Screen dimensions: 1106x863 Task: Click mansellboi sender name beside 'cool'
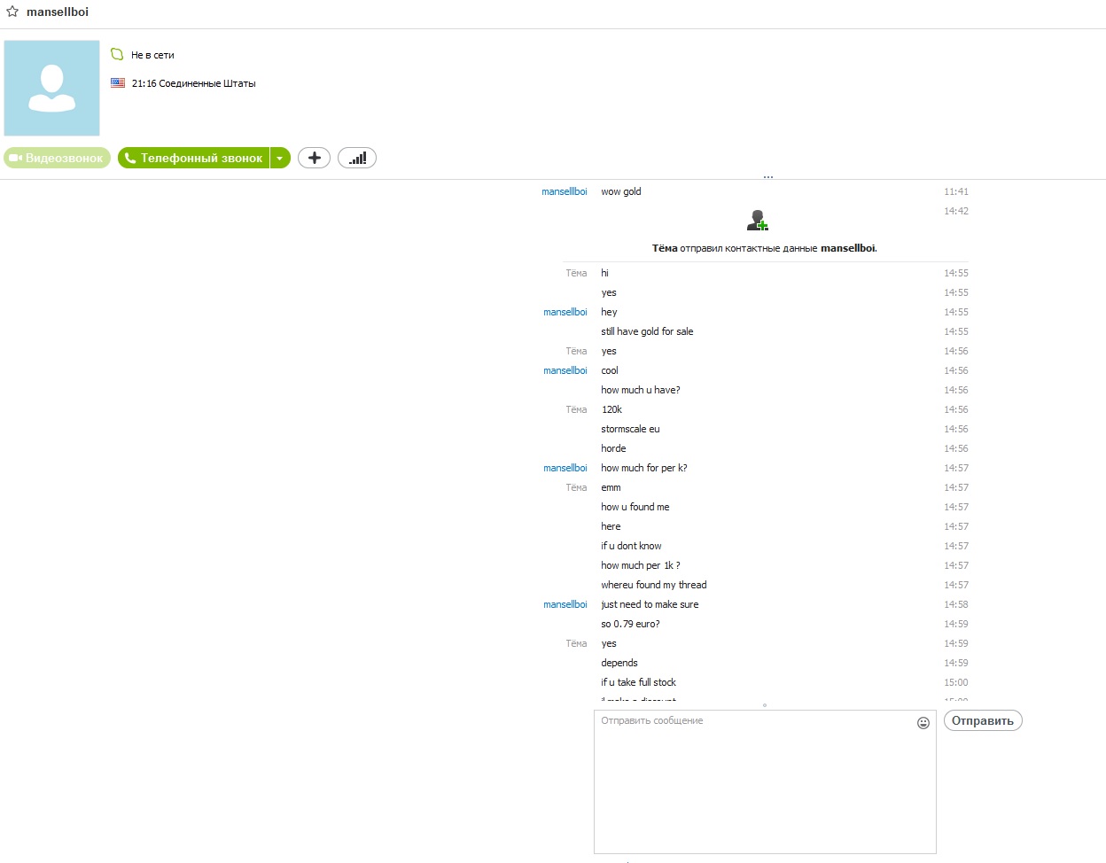tap(565, 370)
